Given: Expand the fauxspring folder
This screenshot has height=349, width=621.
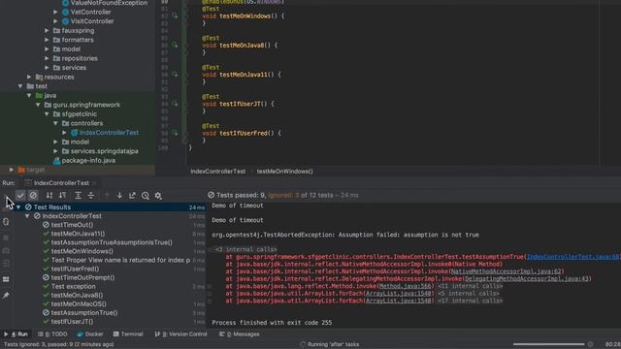Looking at the screenshot, I should point(47,30).
